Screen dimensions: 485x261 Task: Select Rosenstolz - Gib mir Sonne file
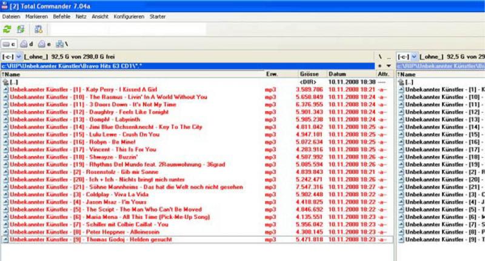(198, 172)
